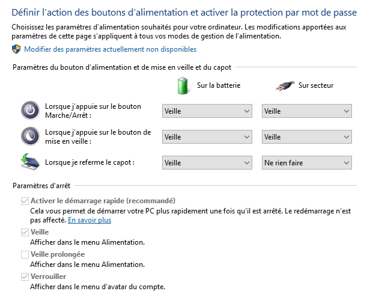Image resolution: width=370 pixels, height=300 pixels.
Task: Toggle Activer le démarrage rapide checkbox
Action: 25,201
